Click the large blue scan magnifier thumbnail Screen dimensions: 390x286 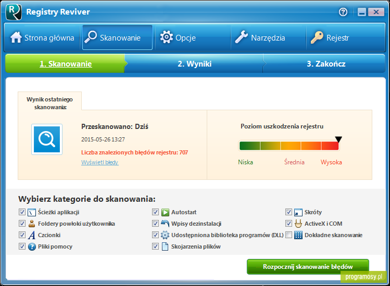pyautogui.click(x=47, y=139)
